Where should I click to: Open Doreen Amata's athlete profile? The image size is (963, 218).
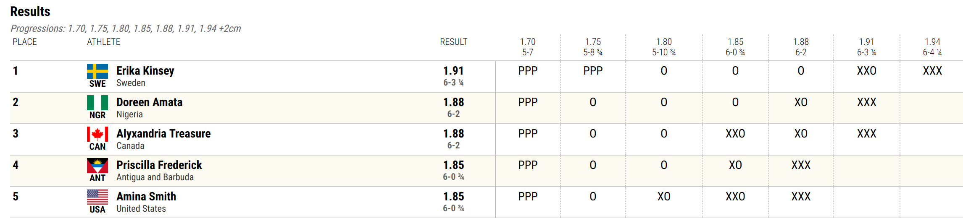coord(150,102)
